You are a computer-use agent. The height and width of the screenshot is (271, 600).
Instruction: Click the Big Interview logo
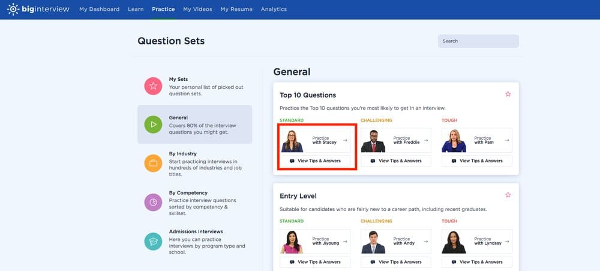pyautogui.click(x=38, y=9)
